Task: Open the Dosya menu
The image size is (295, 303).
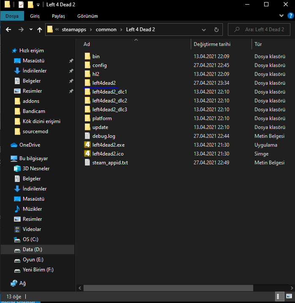Action: pyautogui.click(x=12, y=16)
